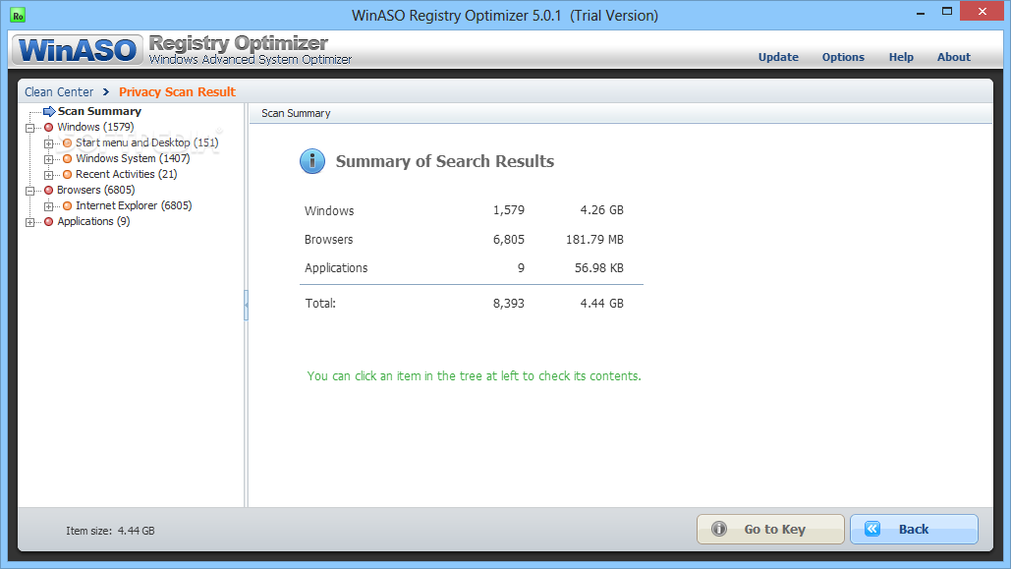The width and height of the screenshot is (1011, 569).
Task: Click the green Ro app icon in title bar
Action: tap(18, 16)
